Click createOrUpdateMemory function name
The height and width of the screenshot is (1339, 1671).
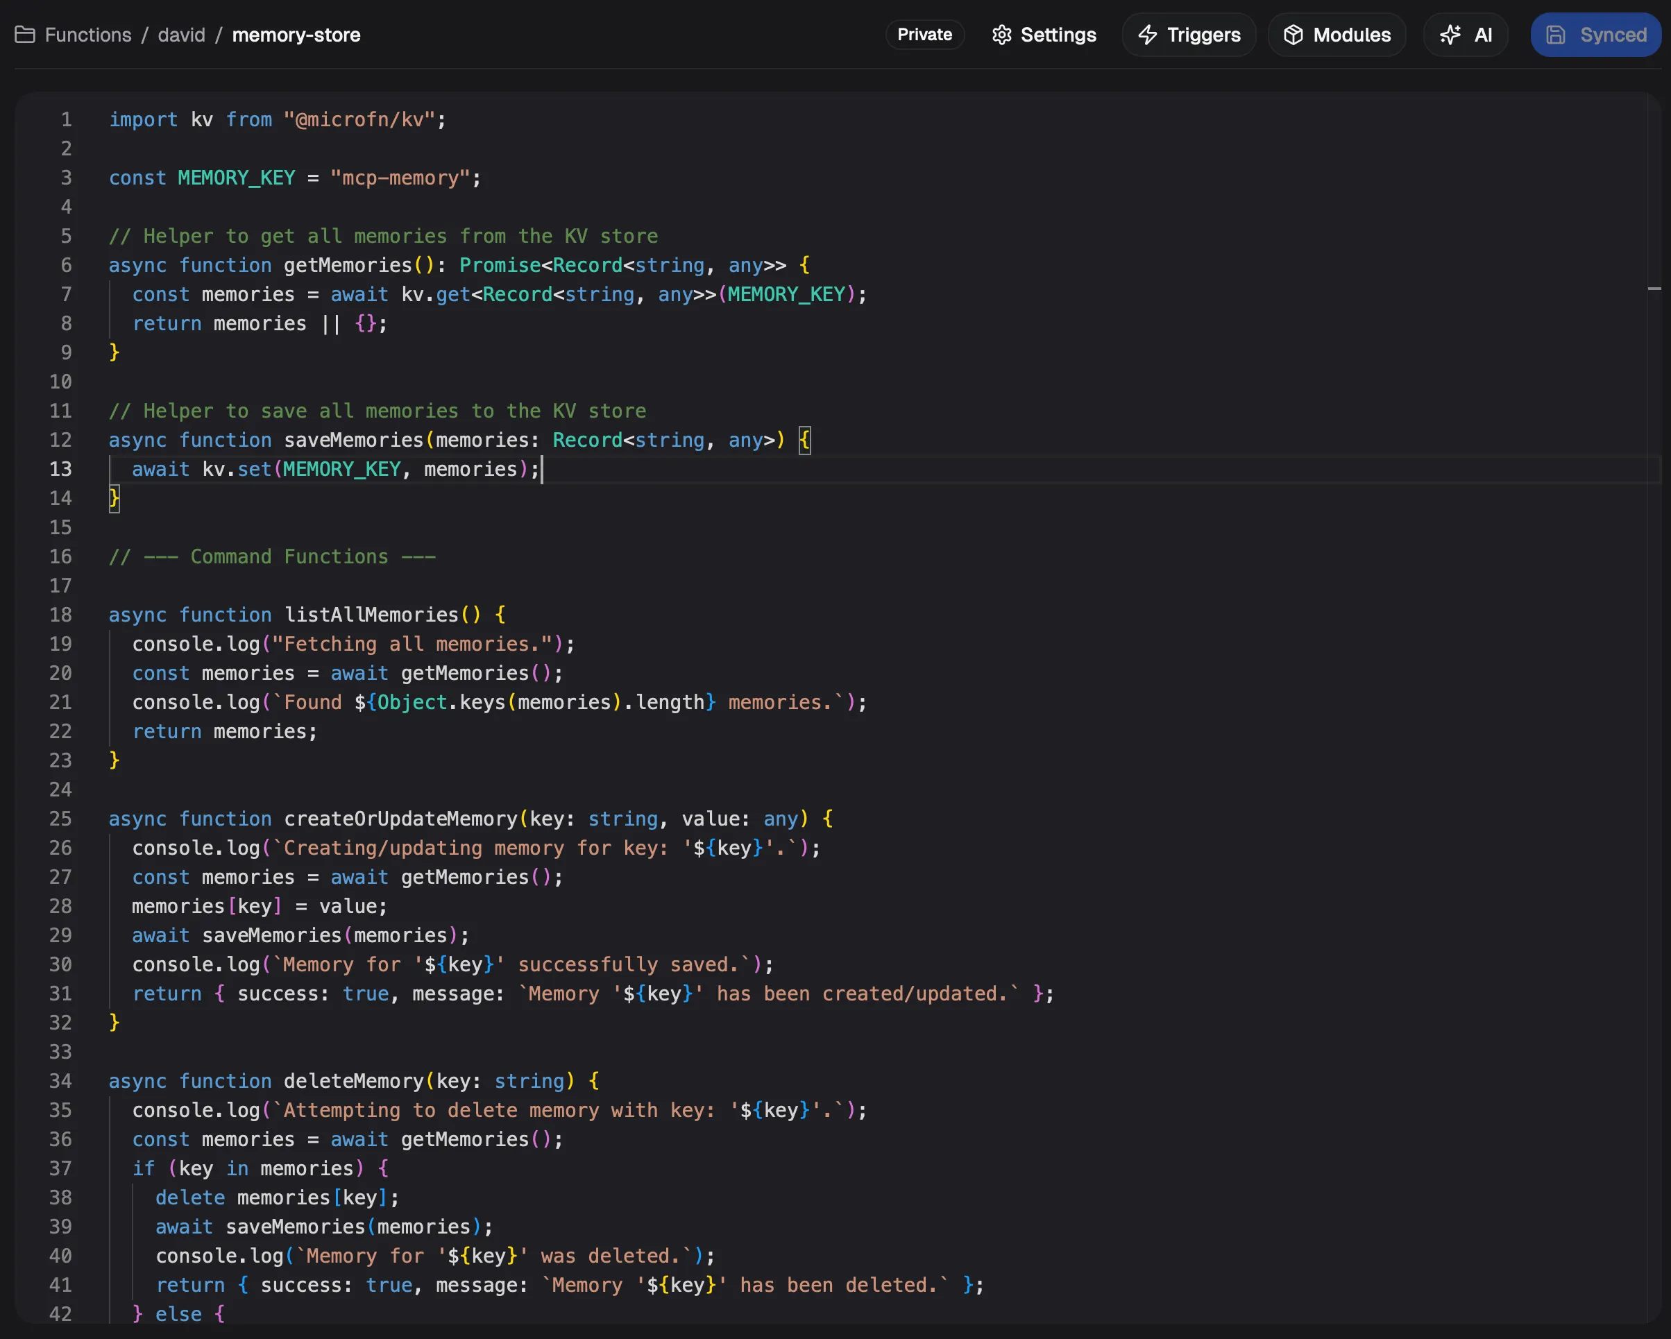coord(400,818)
